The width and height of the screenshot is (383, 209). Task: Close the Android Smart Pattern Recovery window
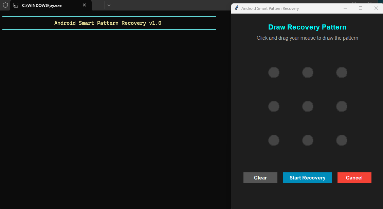[376, 8]
